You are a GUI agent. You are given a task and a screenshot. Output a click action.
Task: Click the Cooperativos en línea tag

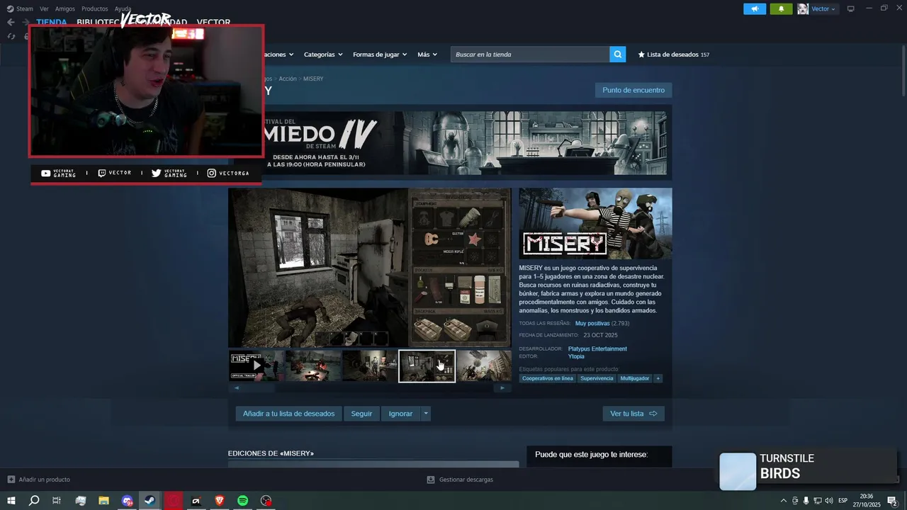[x=548, y=378]
